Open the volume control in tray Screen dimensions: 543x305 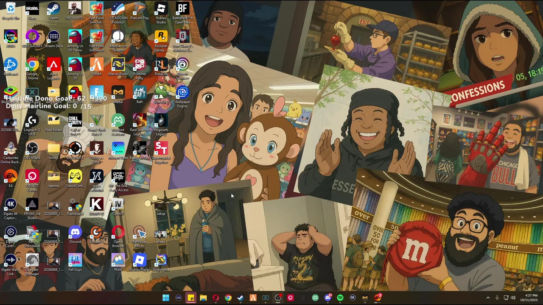(513, 298)
